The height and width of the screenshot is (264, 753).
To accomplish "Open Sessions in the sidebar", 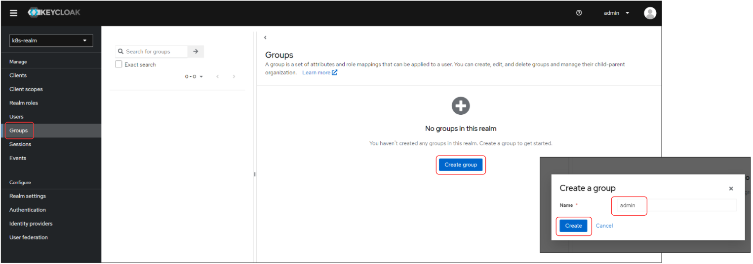I will point(51,144).
